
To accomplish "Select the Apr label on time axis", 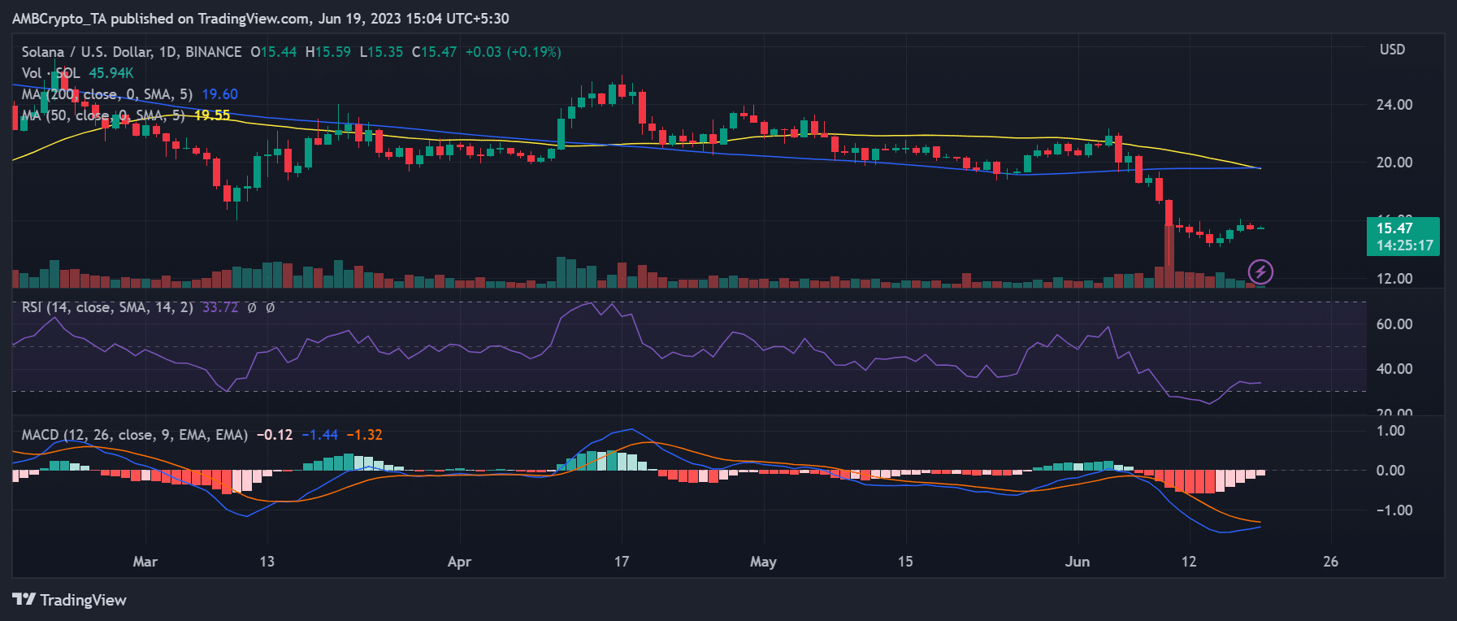I will click(x=459, y=562).
